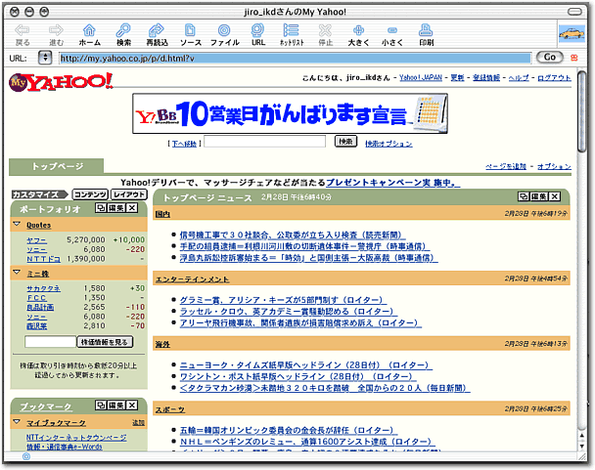Focus the URL address field
The height and width of the screenshot is (470, 595).
(x=296, y=58)
